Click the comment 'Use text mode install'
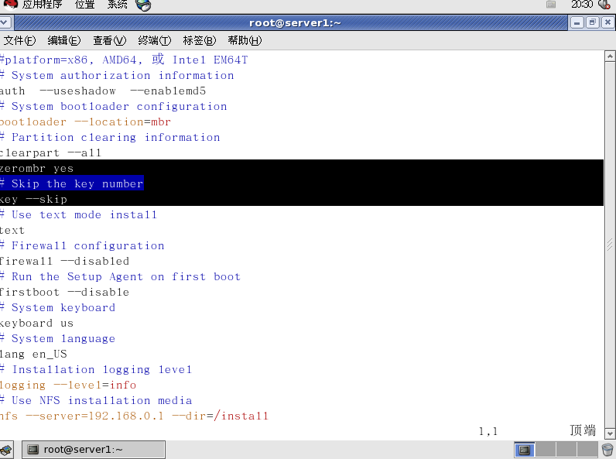This screenshot has width=616, height=459. point(84,215)
